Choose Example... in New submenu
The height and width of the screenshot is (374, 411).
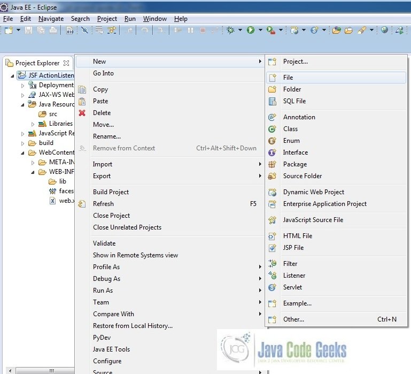point(336,303)
